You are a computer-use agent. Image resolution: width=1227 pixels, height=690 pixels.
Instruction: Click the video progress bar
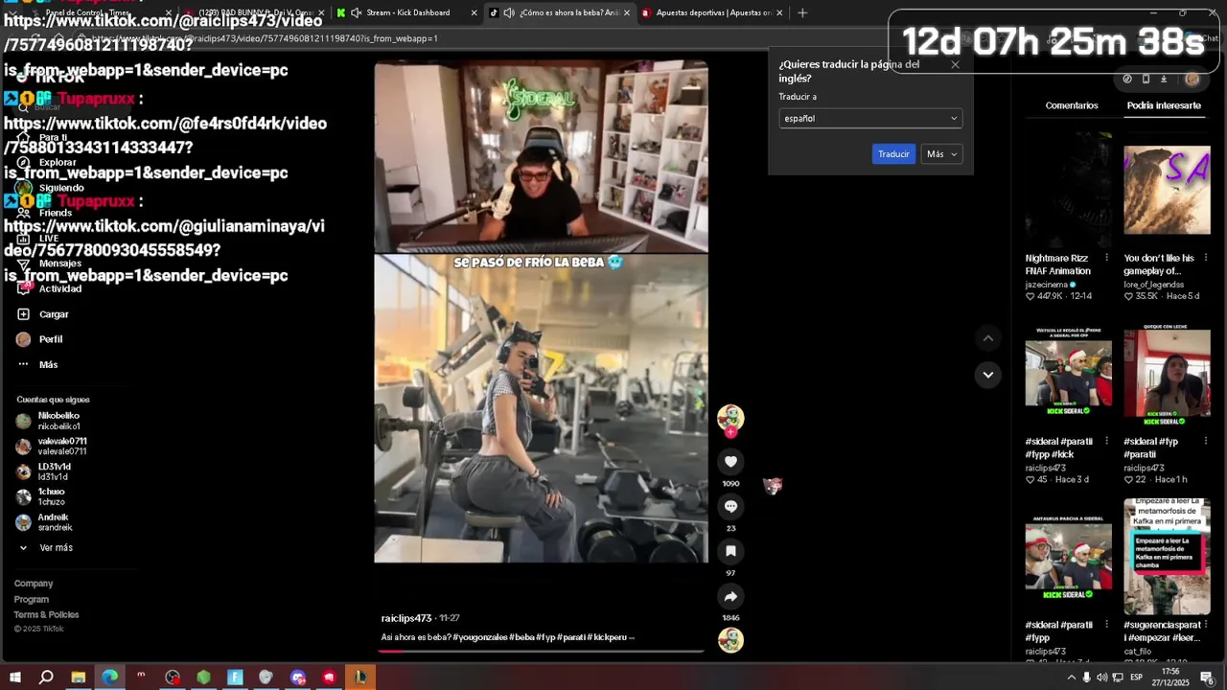pyautogui.click(x=542, y=652)
